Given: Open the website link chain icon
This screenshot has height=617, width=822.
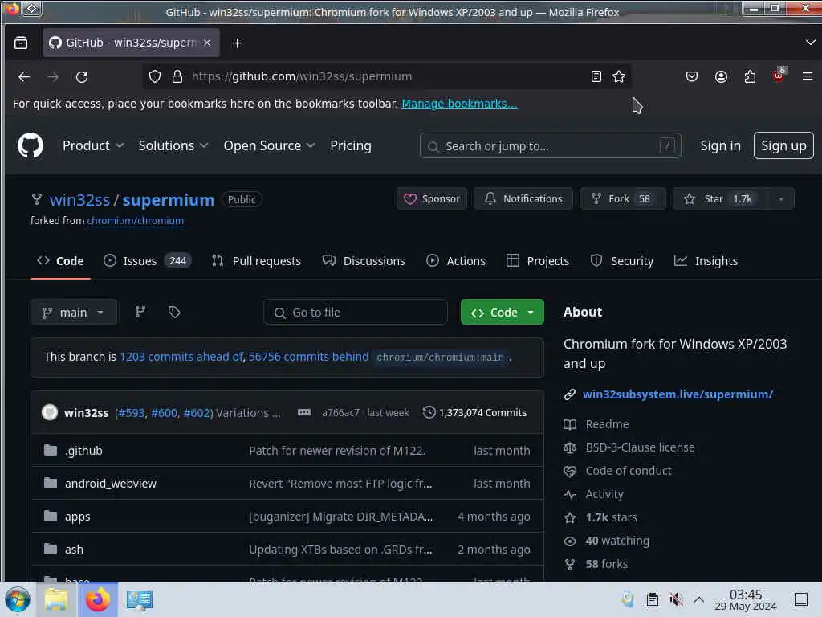Looking at the screenshot, I should click(570, 394).
